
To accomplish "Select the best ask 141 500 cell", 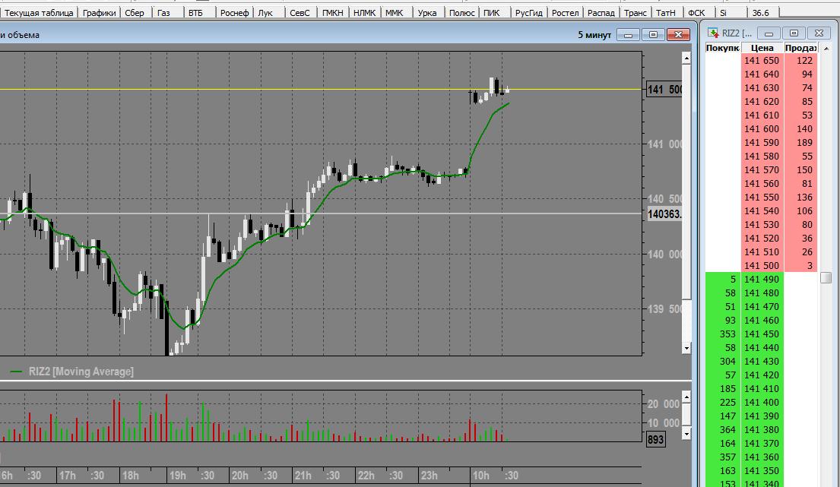I will [x=762, y=265].
